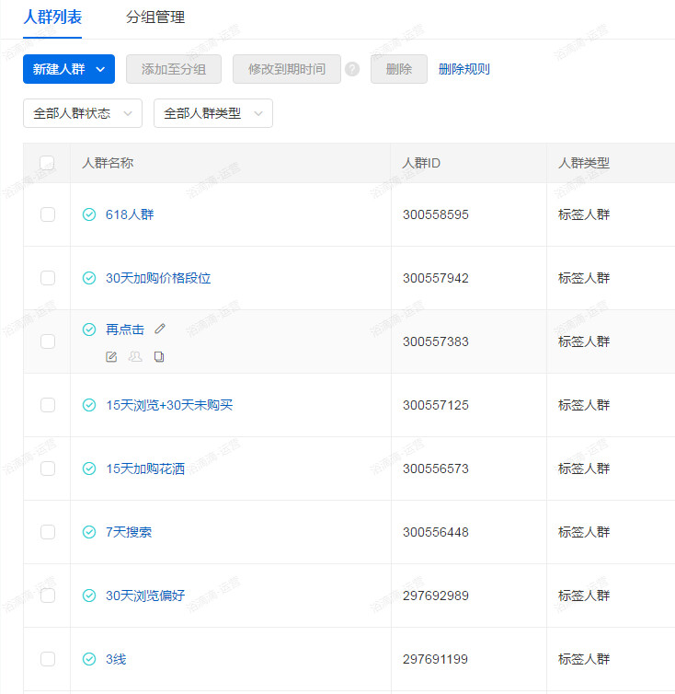Click the edit icon under 再点击
The width and height of the screenshot is (675, 694).
[x=111, y=357]
